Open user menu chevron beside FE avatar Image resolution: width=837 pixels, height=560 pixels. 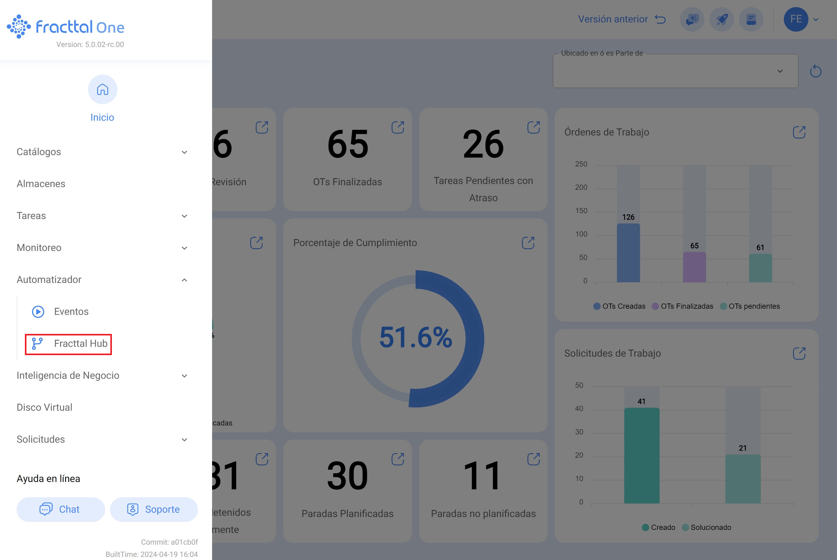point(816,20)
